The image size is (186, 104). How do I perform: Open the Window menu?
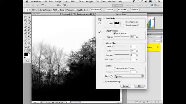[112, 1]
